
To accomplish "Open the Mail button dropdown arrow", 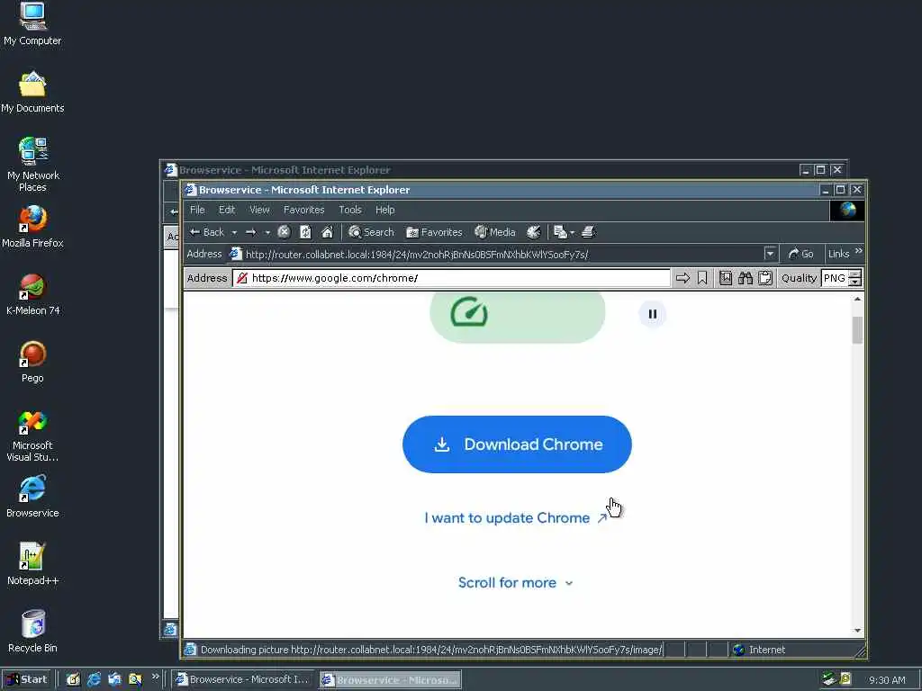I will (x=572, y=233).
